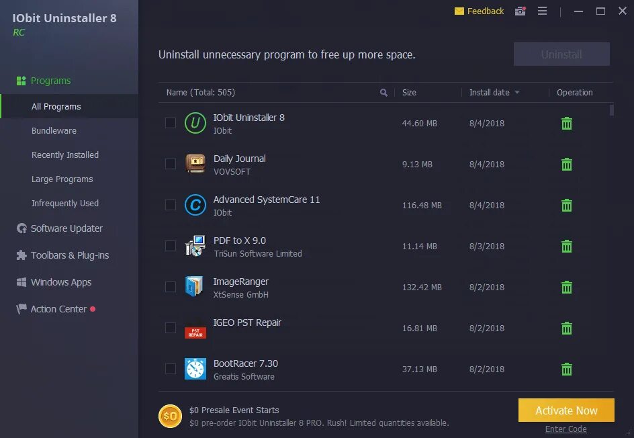Open the search magnifier in the Name column
This screenshot has width=634, height=438.
[x=383, y=93]
